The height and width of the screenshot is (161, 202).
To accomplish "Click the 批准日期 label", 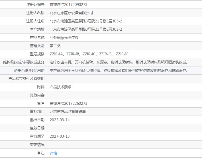I will (37, 120).
